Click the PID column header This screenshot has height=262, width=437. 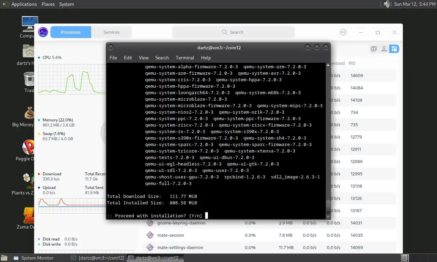click(352, 63)
